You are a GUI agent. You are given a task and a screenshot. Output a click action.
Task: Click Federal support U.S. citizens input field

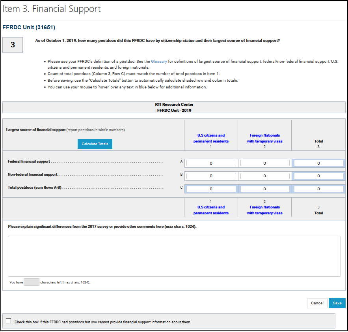pyautogui.click(x=211, y=163)
